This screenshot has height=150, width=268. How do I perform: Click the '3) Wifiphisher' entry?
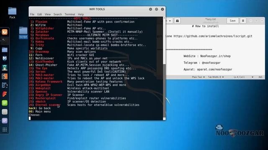pos(42,28)
